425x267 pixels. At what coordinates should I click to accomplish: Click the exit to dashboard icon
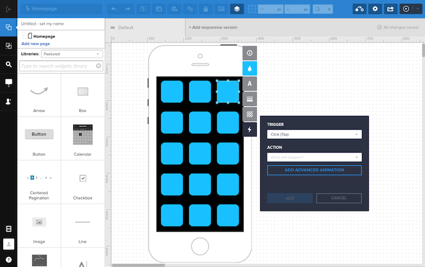point(8,9)
